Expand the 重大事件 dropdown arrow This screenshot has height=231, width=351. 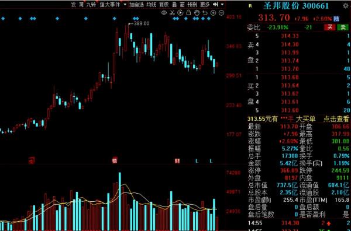click(x=125, y=5)
